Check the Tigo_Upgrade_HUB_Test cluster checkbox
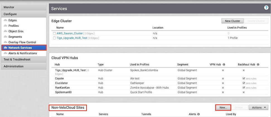Image resolution: width=271 pixels, height=117 pixels. (x=55, y=38)
